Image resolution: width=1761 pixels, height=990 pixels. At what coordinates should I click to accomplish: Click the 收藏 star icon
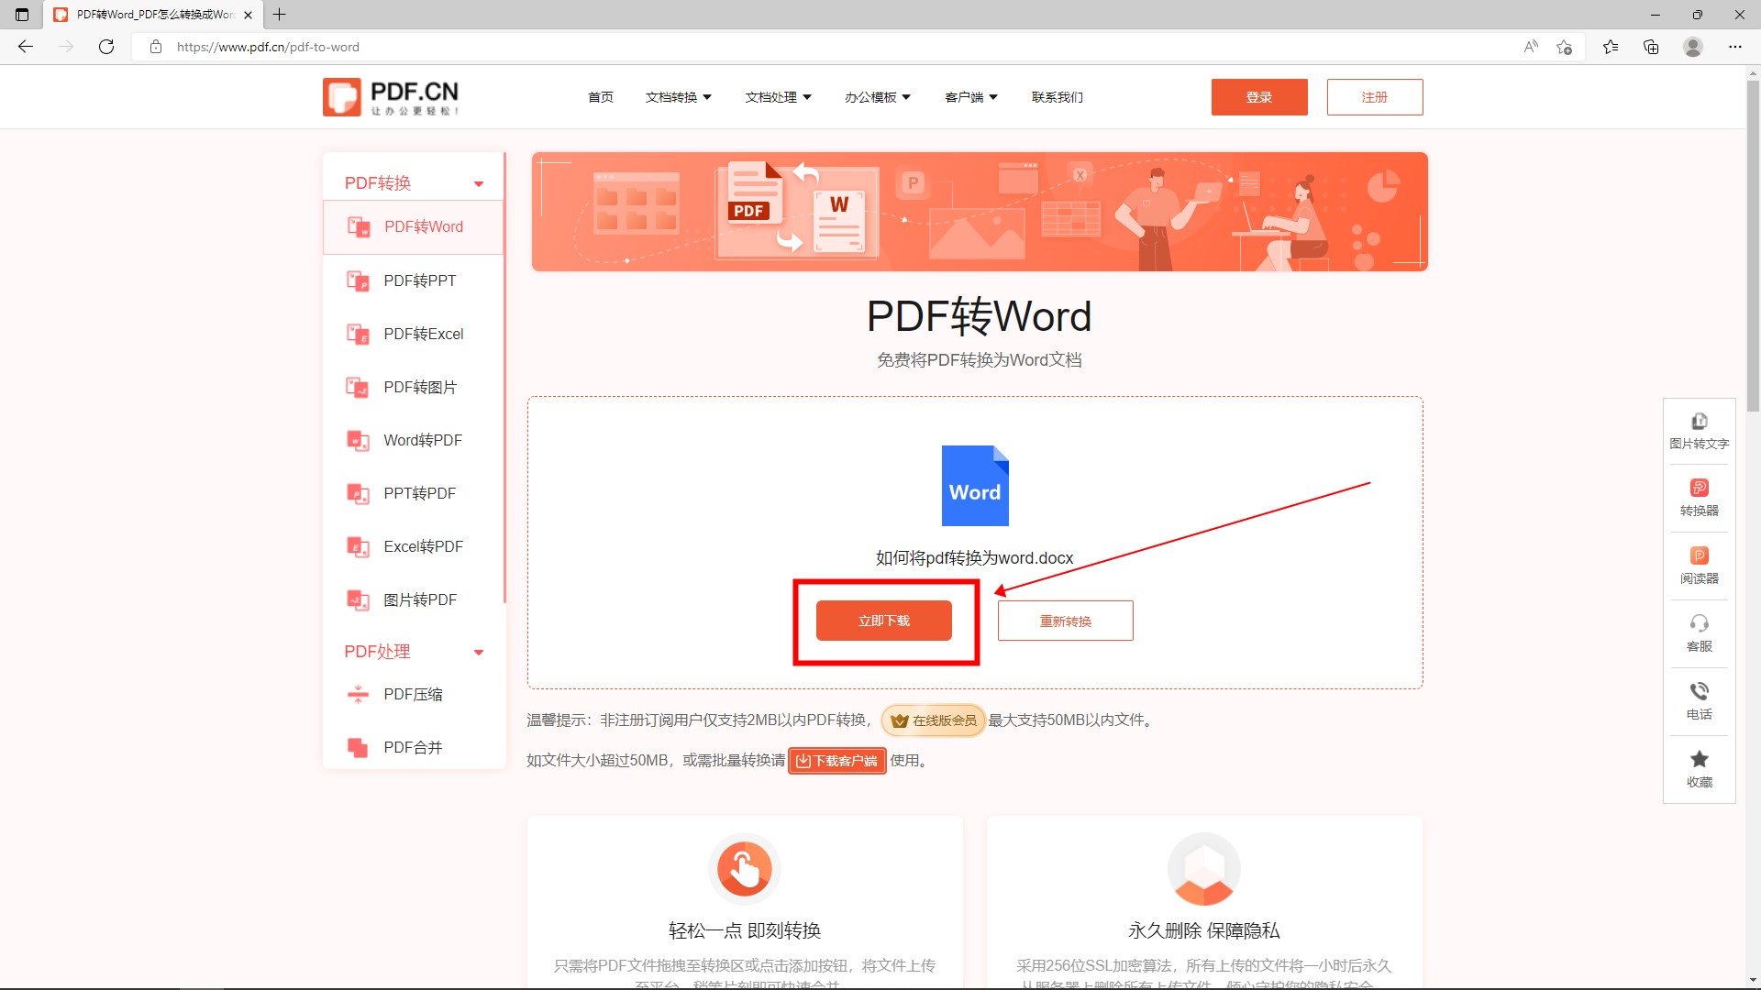(1699, 759)
